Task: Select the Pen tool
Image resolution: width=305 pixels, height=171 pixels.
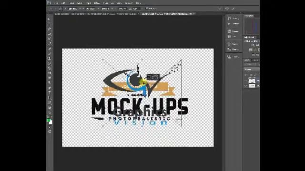Action: (x=50, y=88)
